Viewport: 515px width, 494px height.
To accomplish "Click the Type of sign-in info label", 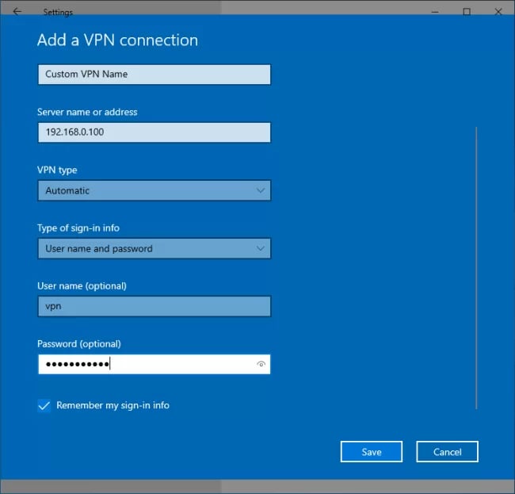I will [x=78, y=228].
